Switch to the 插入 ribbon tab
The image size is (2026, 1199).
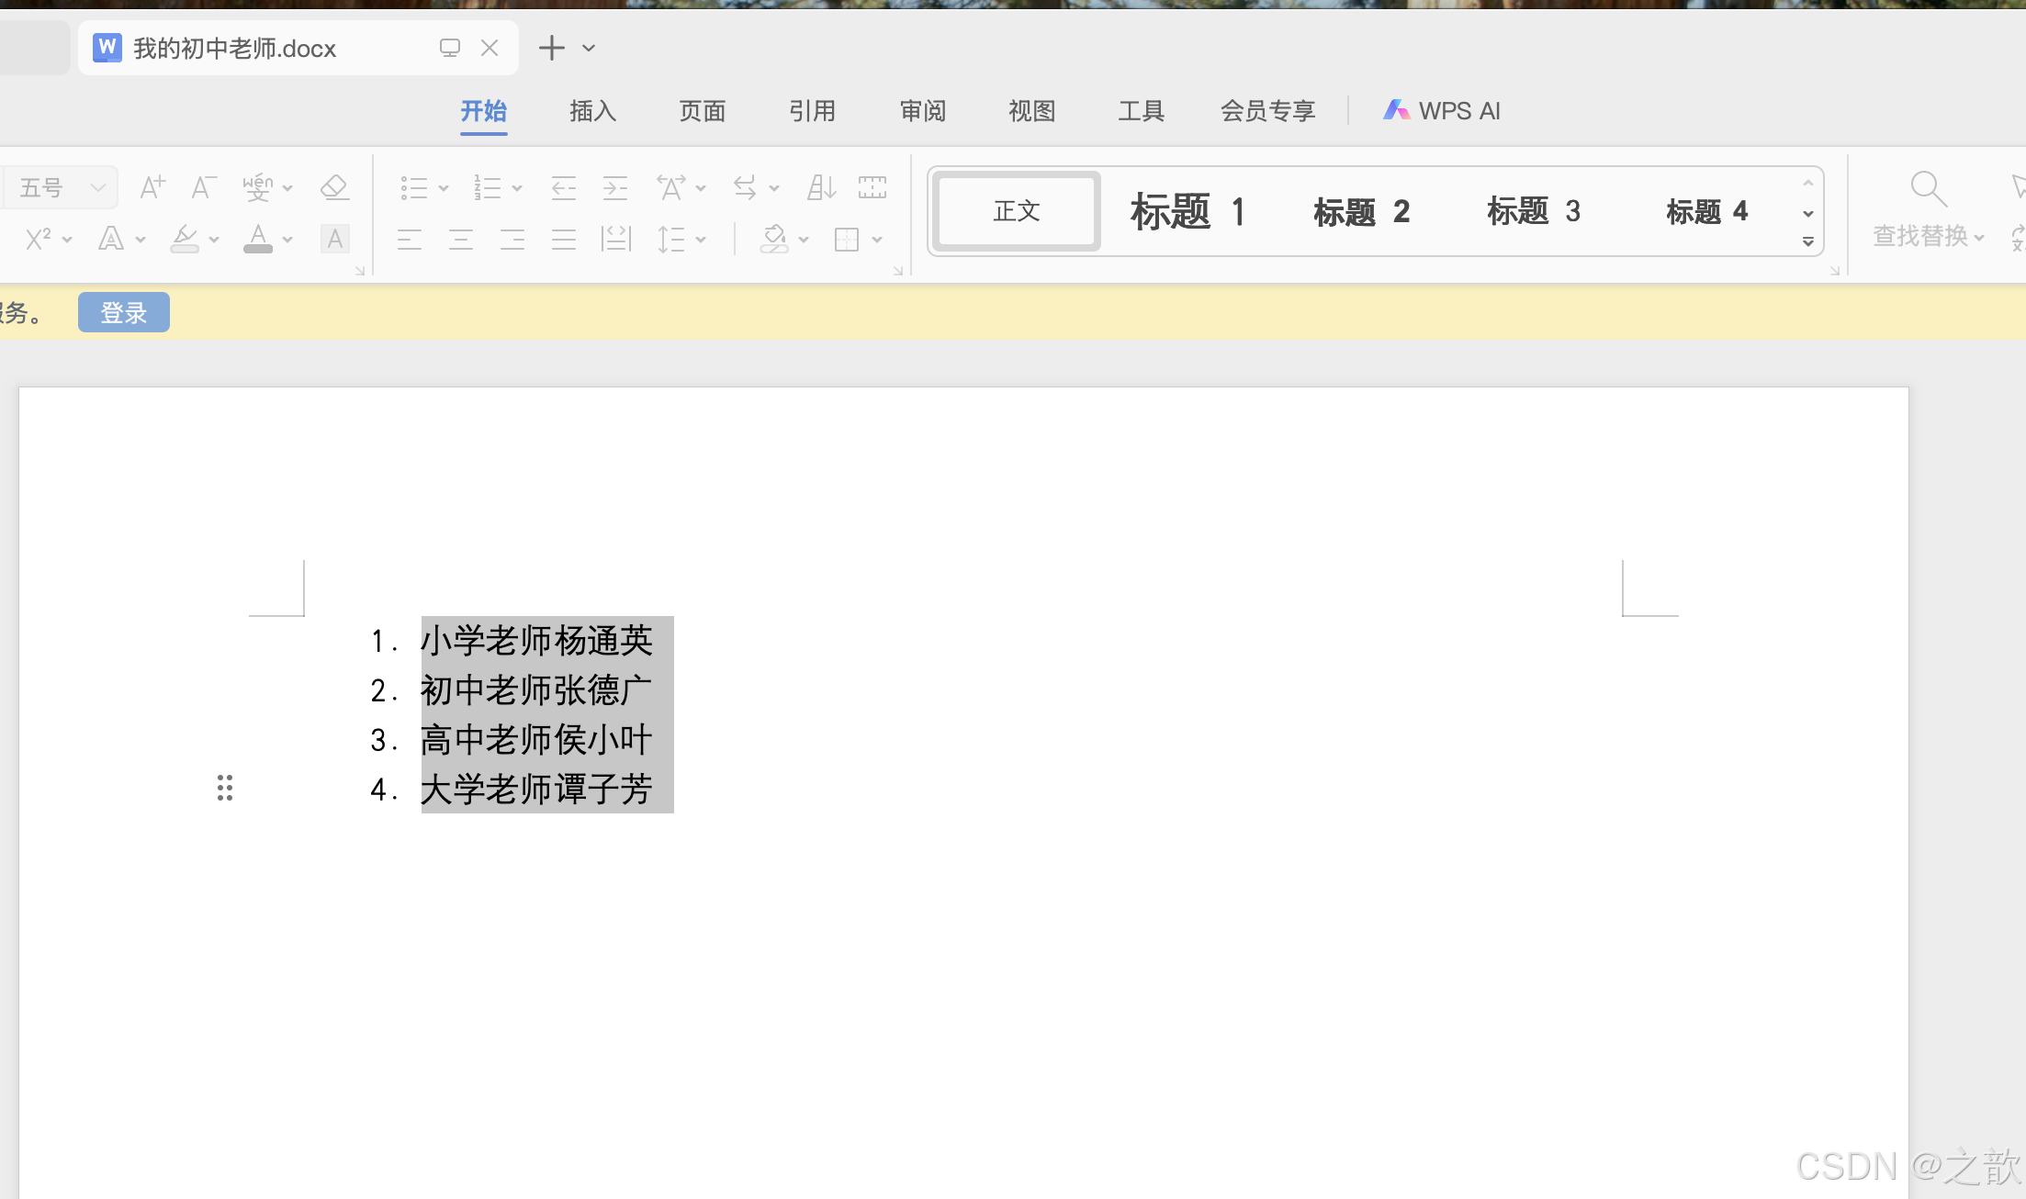click(592, 111)
